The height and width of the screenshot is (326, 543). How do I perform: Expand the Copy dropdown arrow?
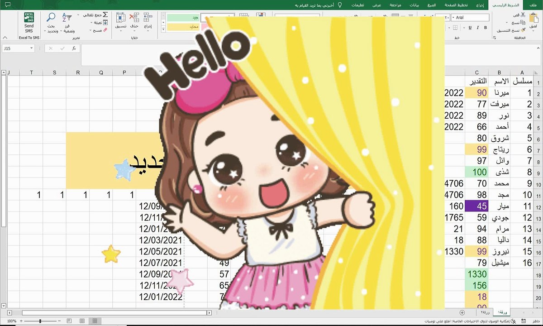click(x=507, y=22)
